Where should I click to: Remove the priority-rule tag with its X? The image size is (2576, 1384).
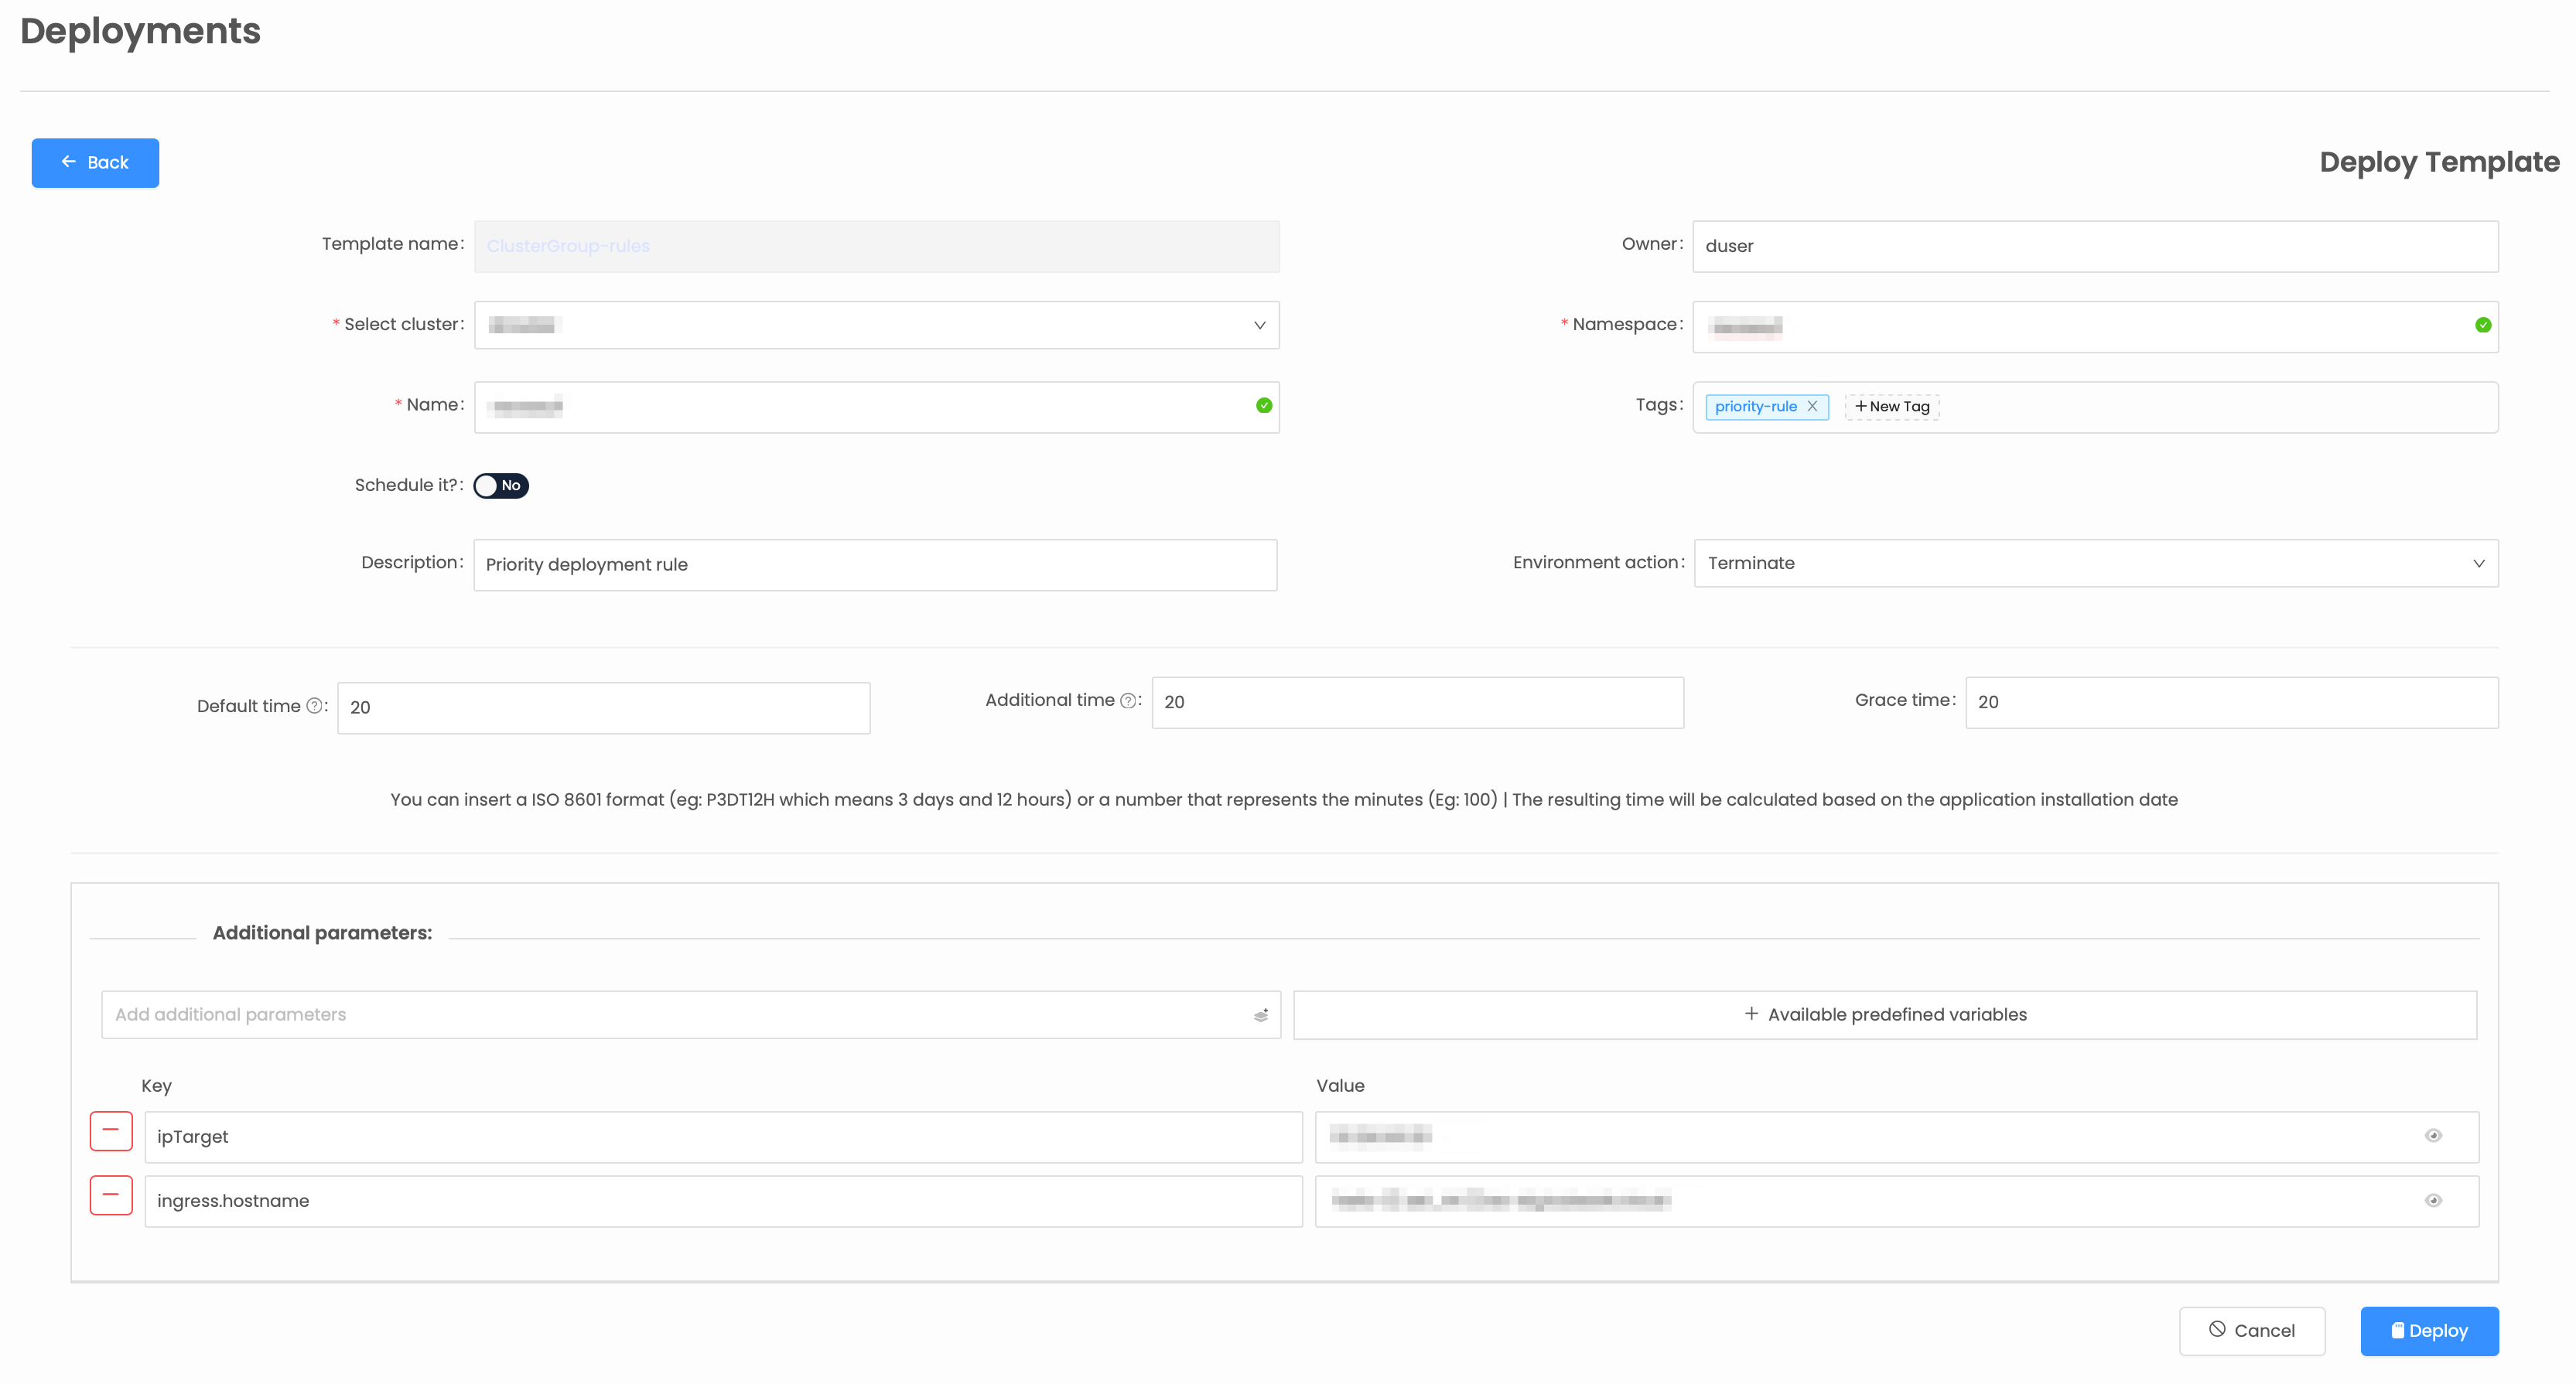[x=1813, y=407]
